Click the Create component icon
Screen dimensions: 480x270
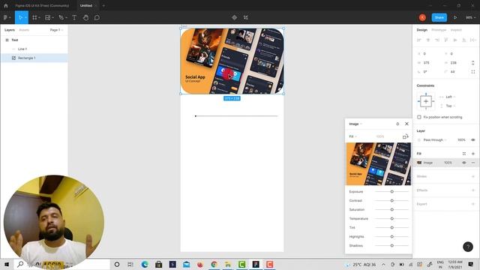coord(234,17)
